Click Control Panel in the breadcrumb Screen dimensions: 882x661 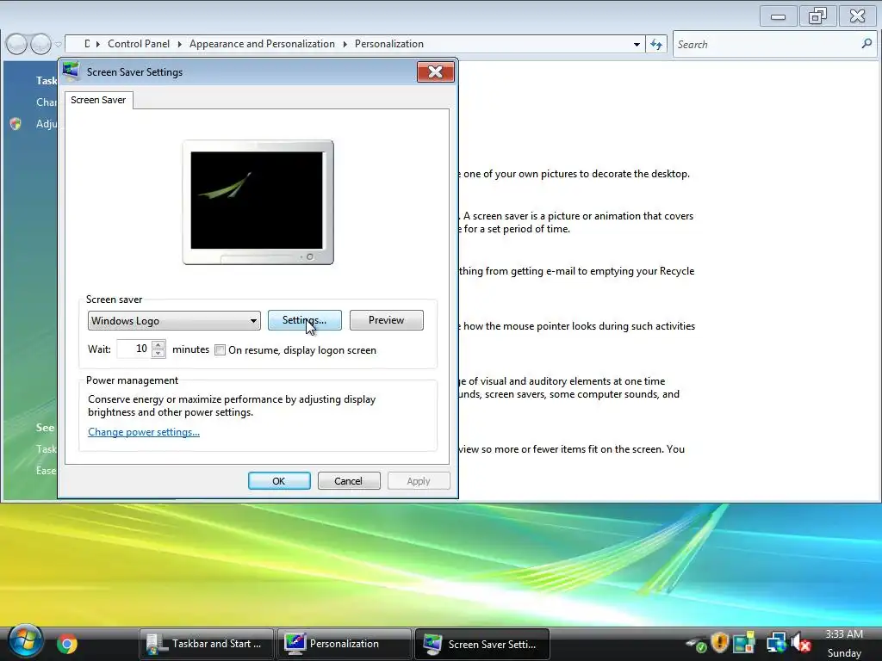pyautogui.click(x=139, y=44)
